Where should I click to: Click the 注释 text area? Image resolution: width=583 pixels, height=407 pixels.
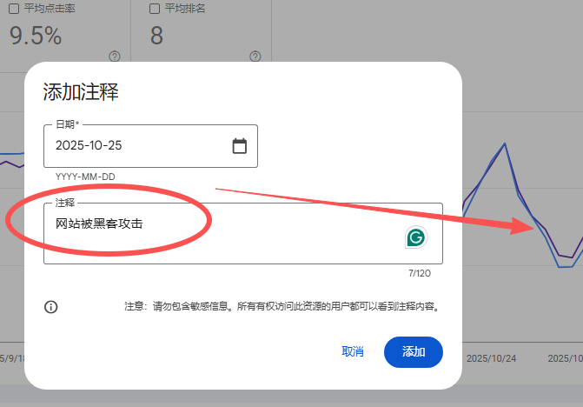coord(243,234)
